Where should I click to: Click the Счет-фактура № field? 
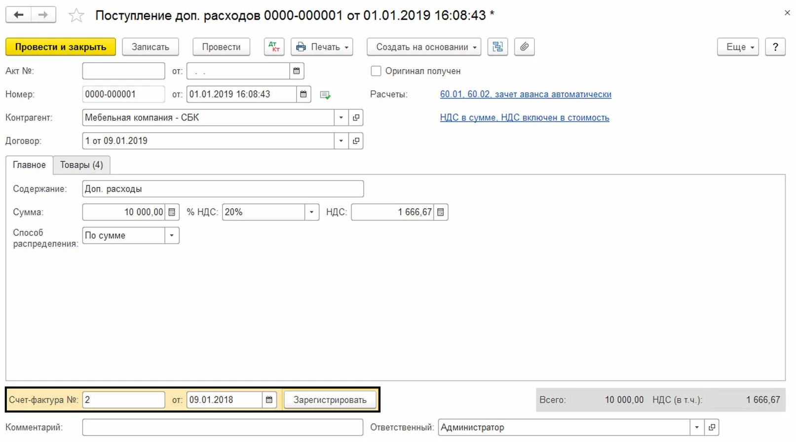[x=123, y=400]
